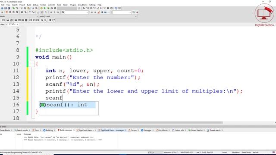This screenshot has width=276, height=155.
Task: Pick scanf(): int from autocomplete list
Action: click(67, 105)
